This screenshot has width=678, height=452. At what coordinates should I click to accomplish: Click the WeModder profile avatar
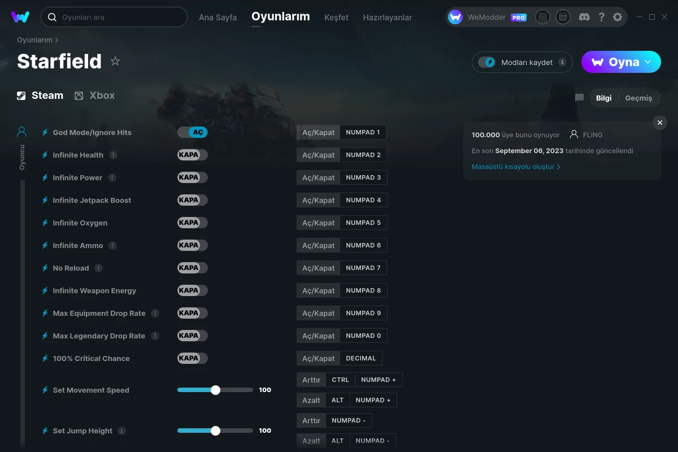(455, 17)
